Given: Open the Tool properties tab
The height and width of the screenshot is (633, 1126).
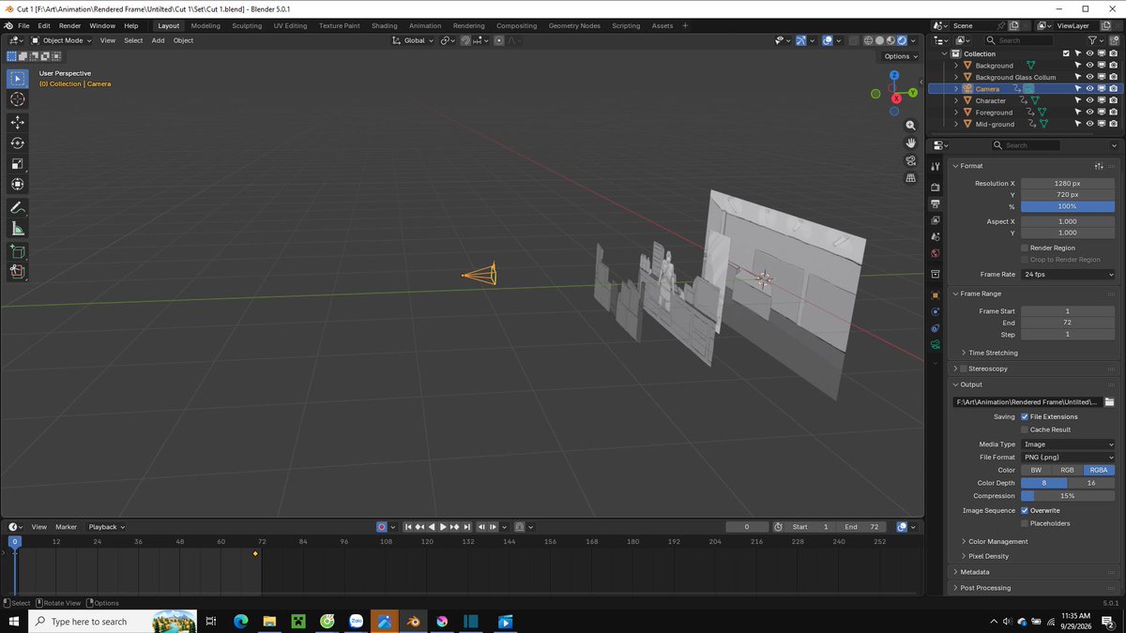Looking at the screenshot, I should click(x=936, y=166).
